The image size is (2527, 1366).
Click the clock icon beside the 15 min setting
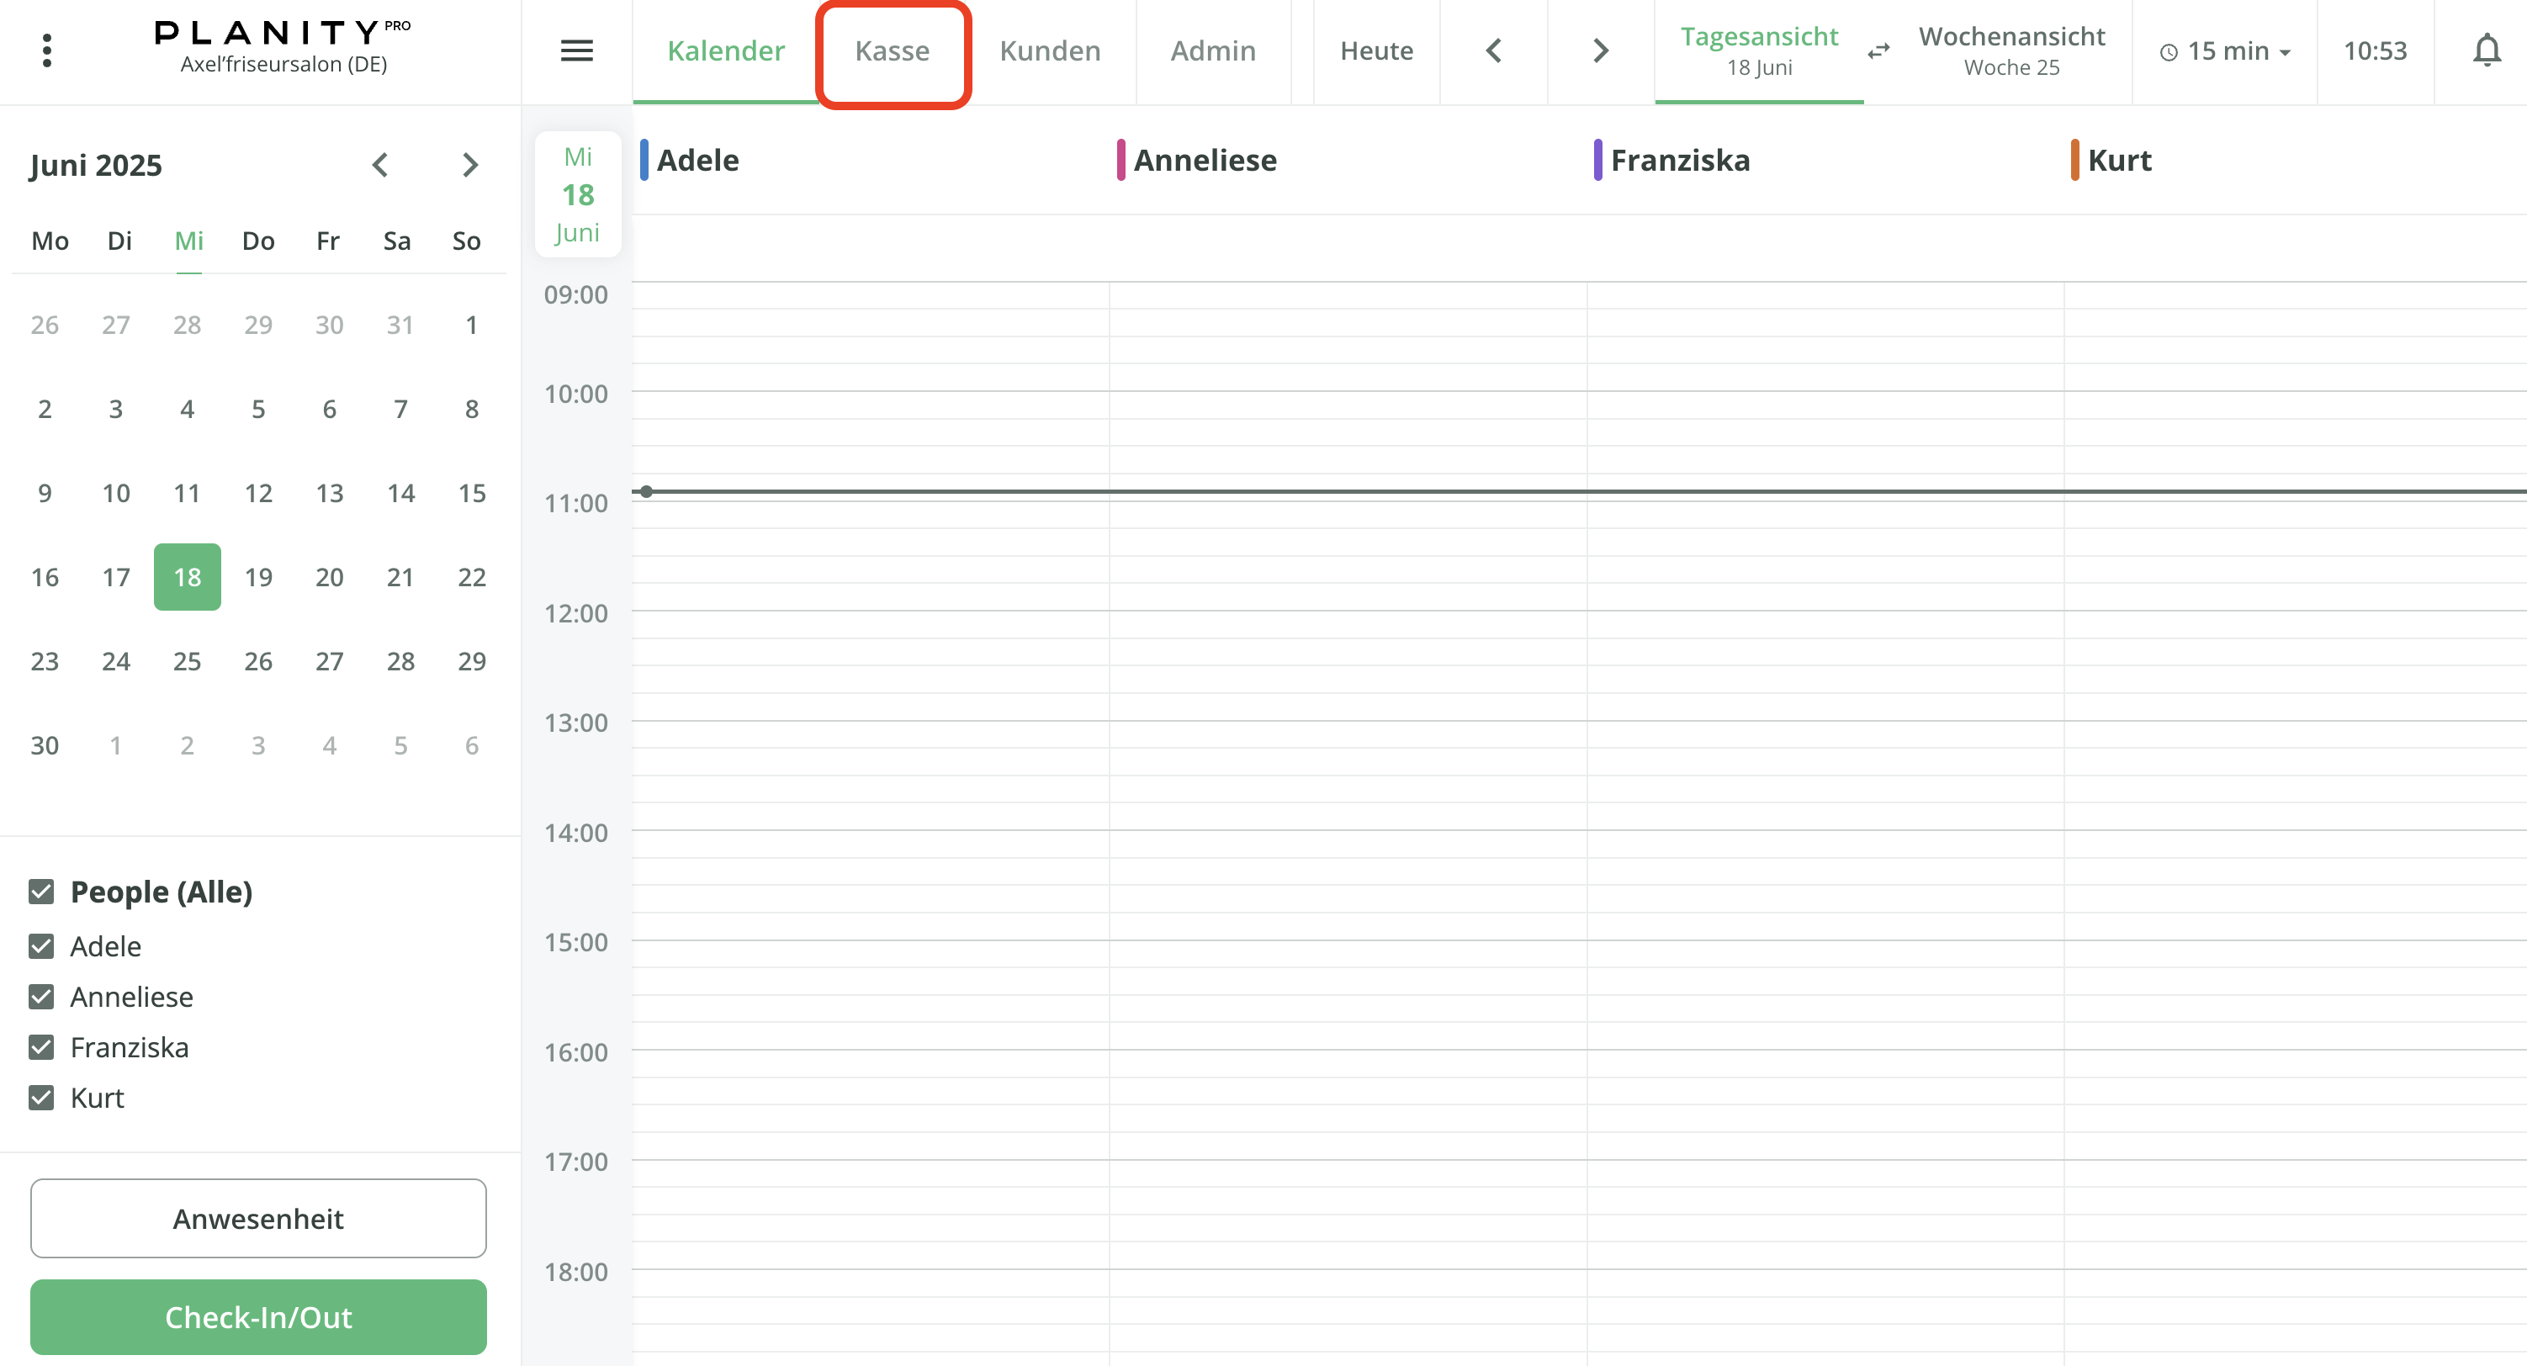click(2170, 52)
